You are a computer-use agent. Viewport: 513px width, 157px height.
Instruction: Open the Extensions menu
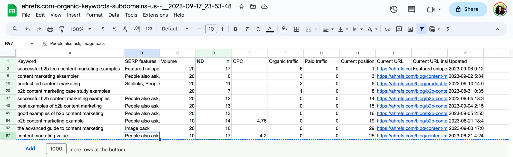click(x=155, y=15)
